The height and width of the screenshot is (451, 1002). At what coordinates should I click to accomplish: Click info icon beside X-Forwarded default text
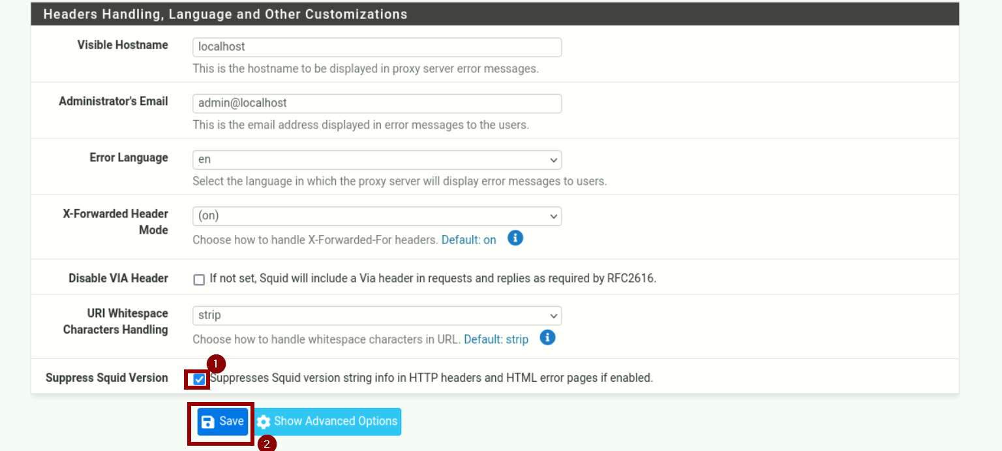[515, 238]
